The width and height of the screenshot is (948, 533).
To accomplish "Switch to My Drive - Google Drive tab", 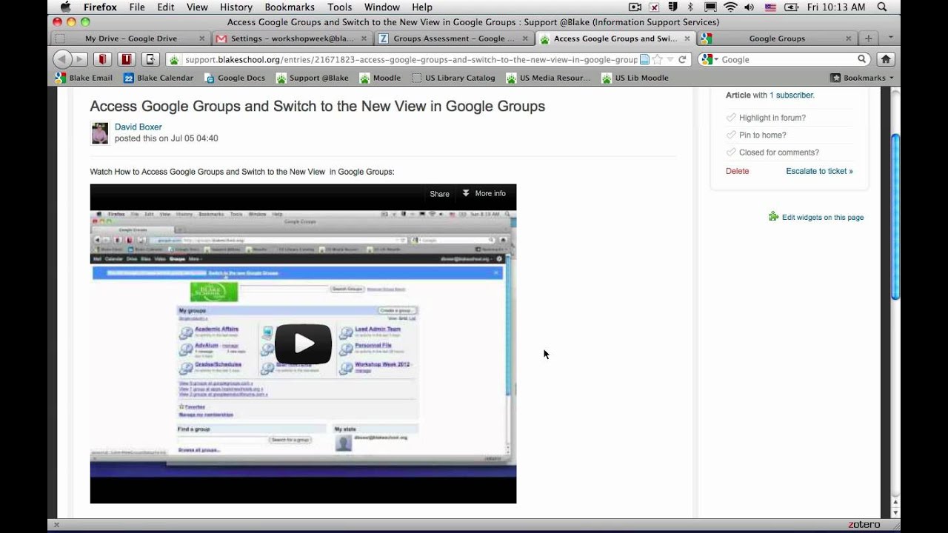I will tap(131, 38).
